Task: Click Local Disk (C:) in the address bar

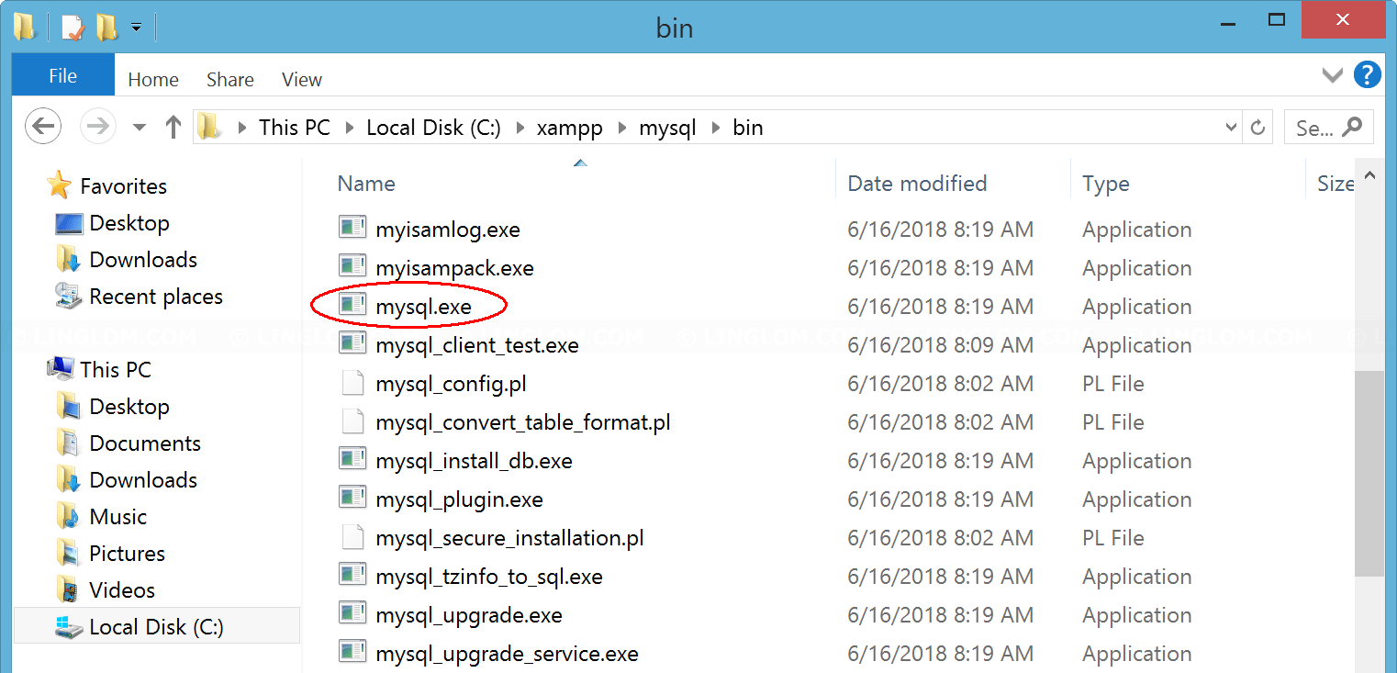Action: (x=433, y=128)
